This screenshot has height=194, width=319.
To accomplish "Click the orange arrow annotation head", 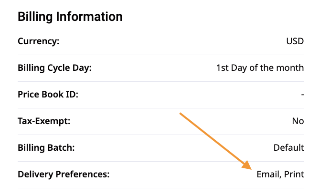I will tap(247, 165).
